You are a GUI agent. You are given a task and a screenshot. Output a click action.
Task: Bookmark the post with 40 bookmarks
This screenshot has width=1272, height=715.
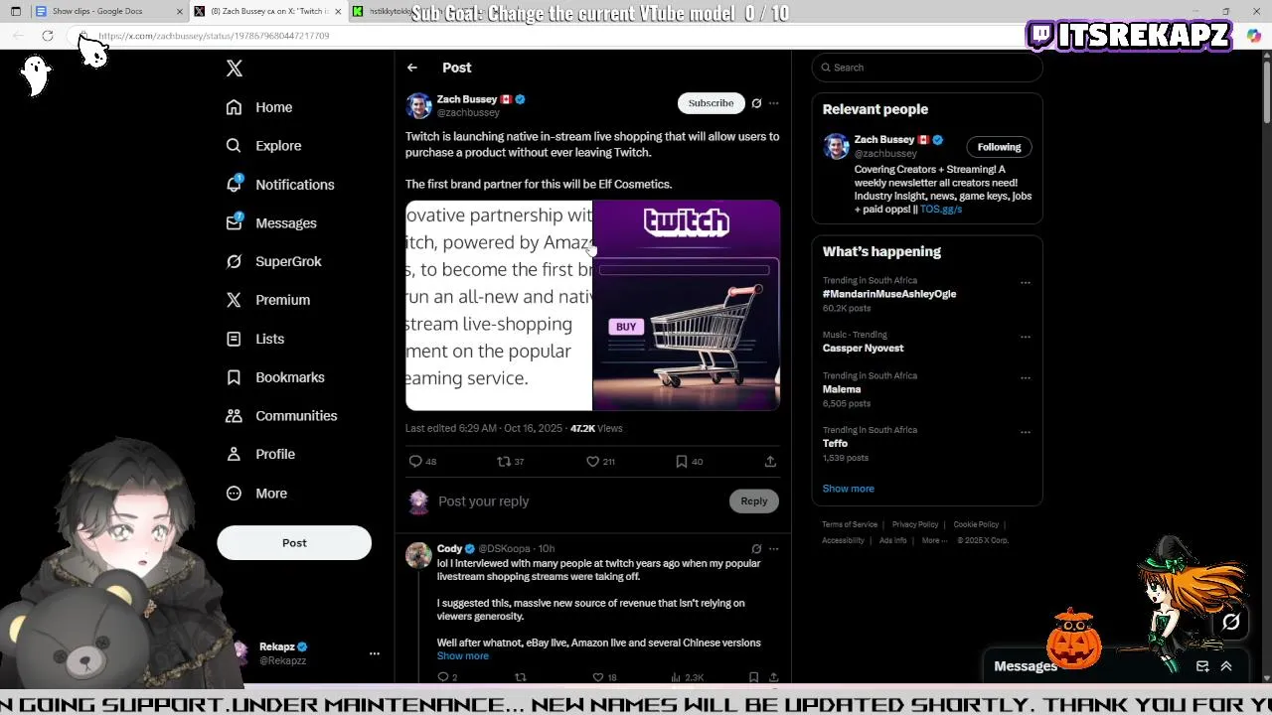[682, 462]
